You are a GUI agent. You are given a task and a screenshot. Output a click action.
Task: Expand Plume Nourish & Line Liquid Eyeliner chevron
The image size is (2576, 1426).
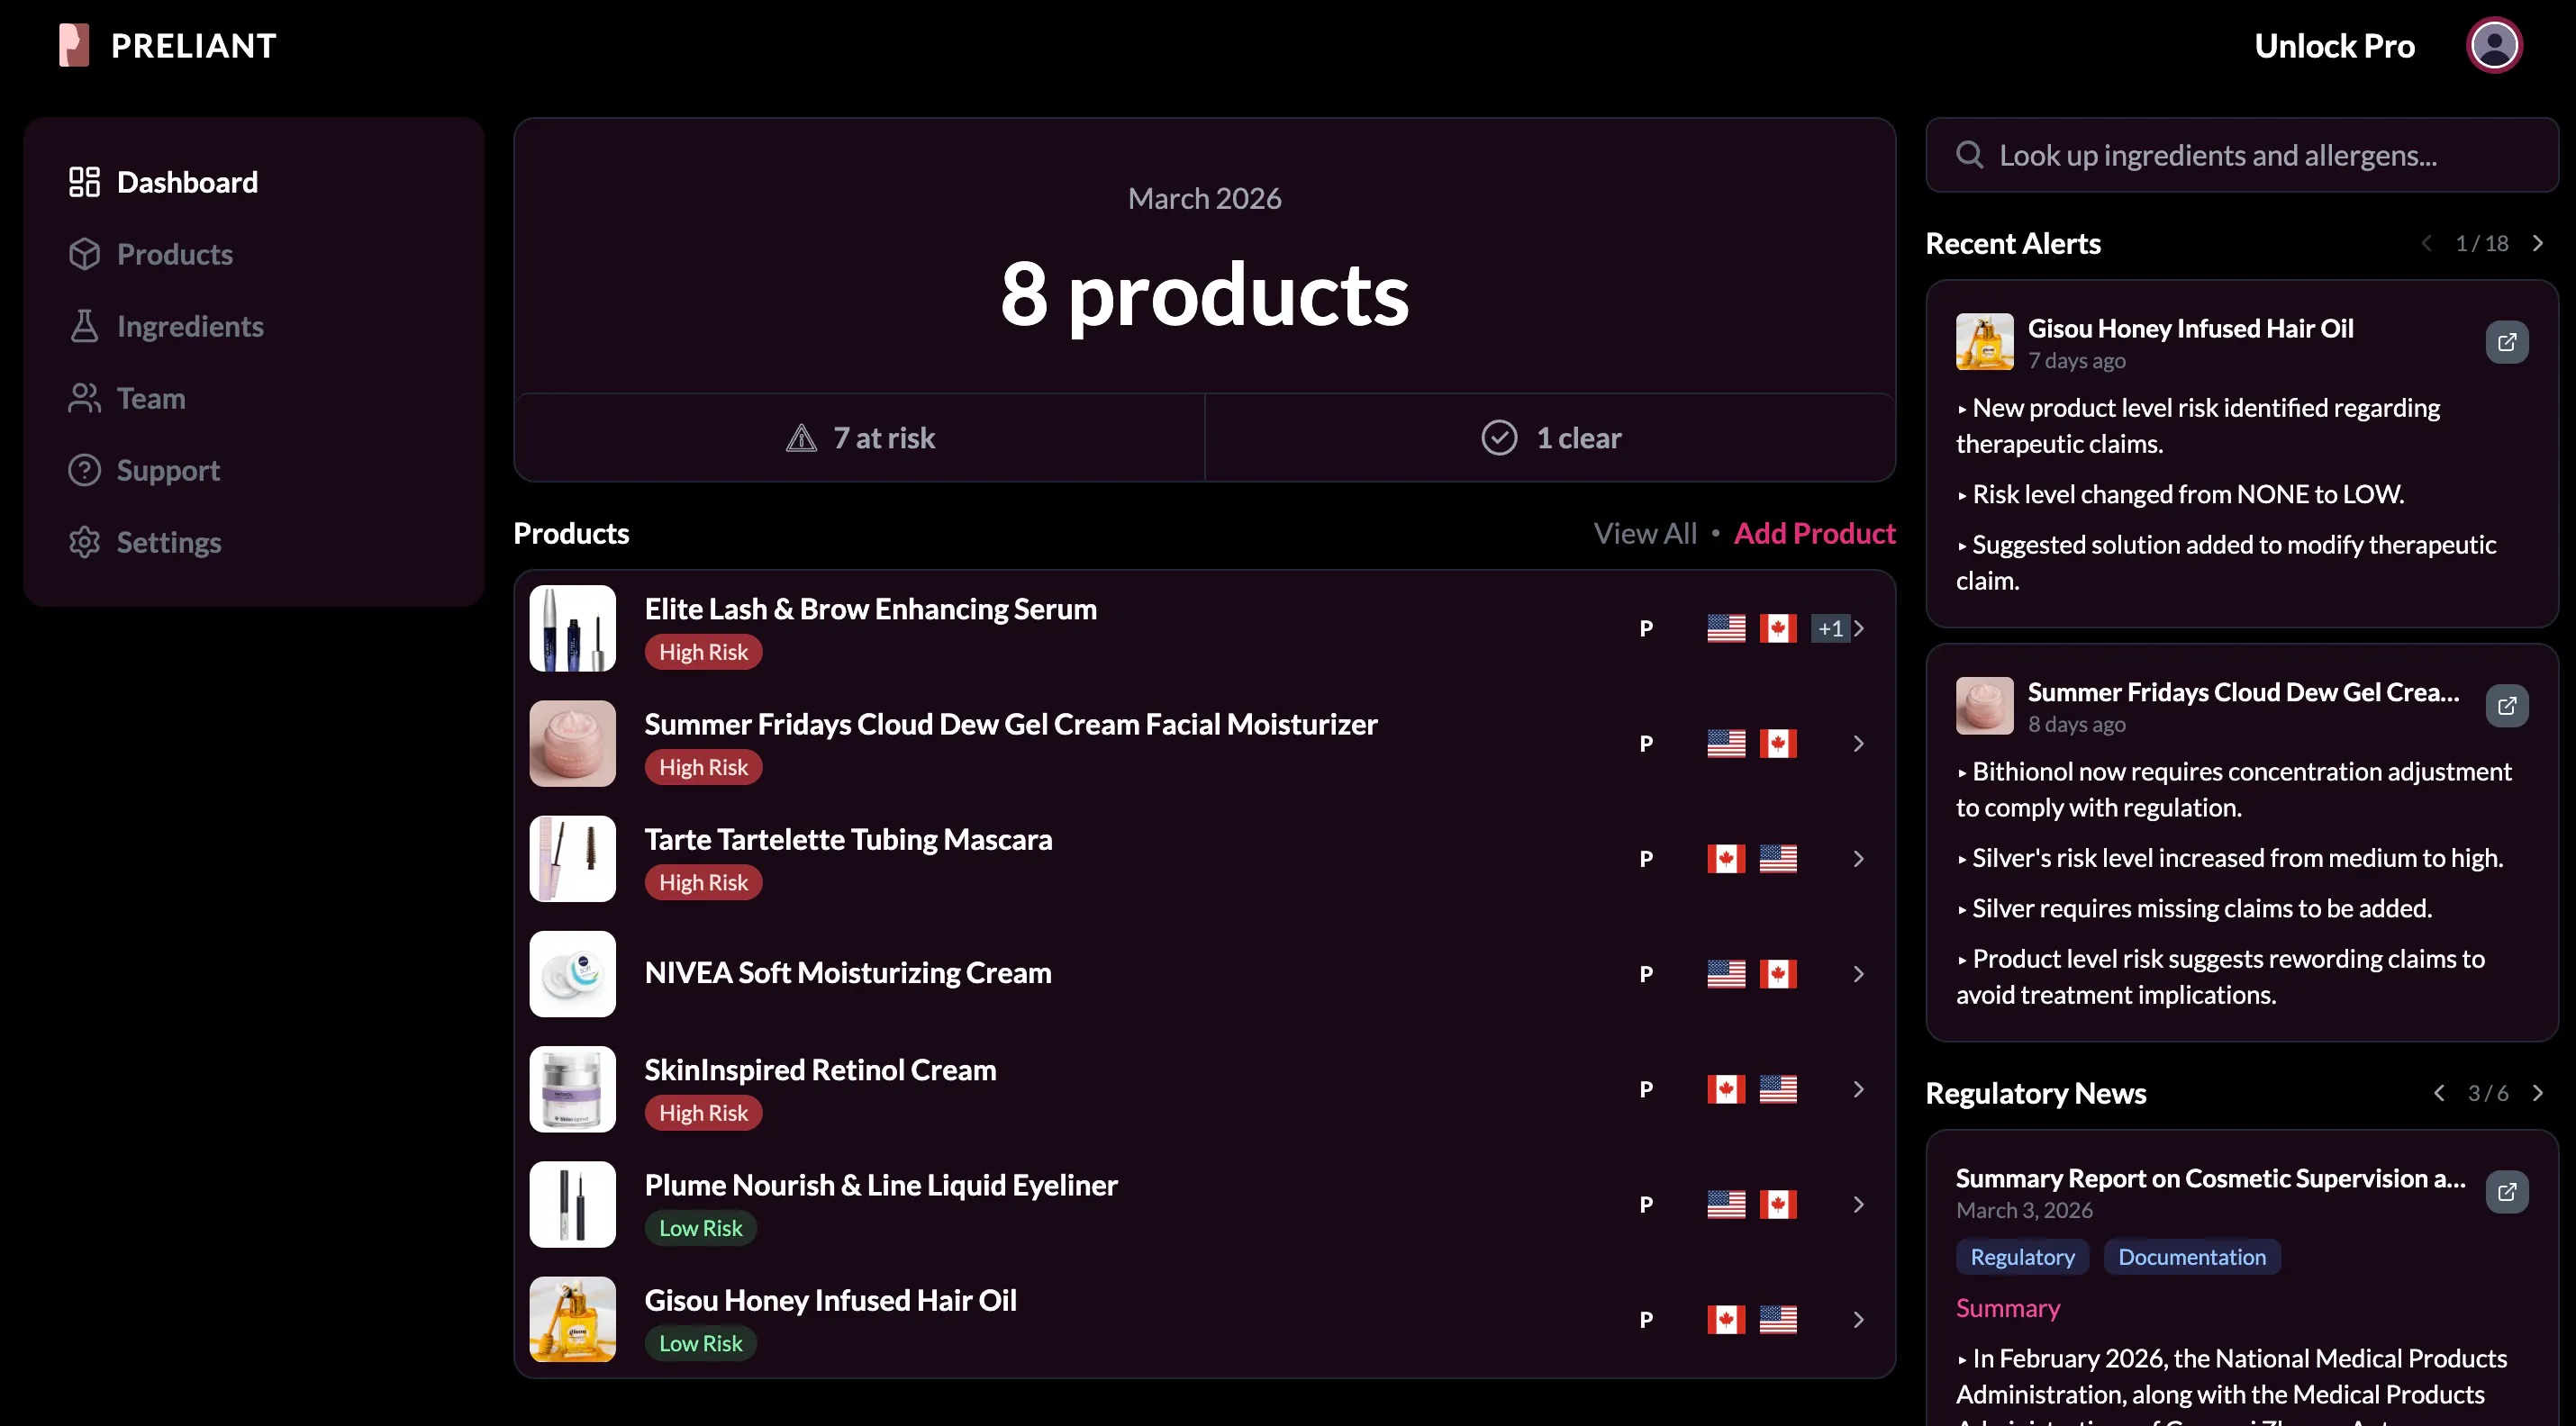click(x=1859, y=1205)
